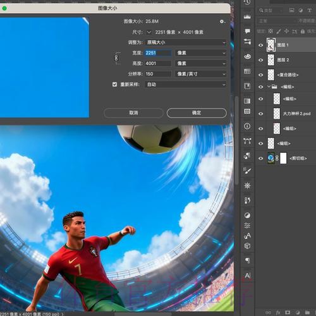Click the 确定 button
The height and width of the screenshot is (316, 316).
tap(197, 113)
